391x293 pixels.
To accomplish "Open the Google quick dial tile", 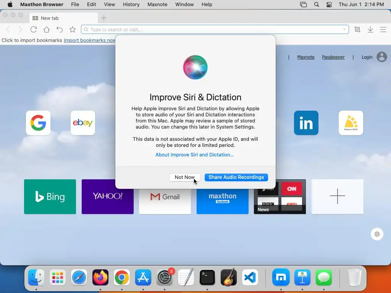I will [x=38, y=123].
